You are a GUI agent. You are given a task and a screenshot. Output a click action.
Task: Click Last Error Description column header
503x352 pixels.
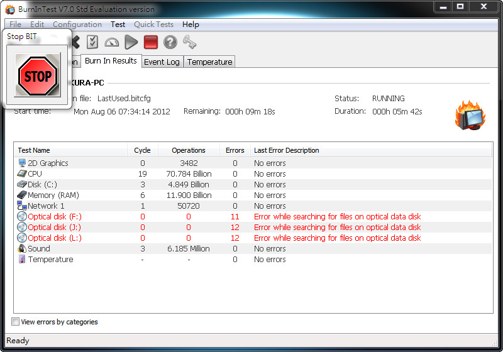(371, 150)
